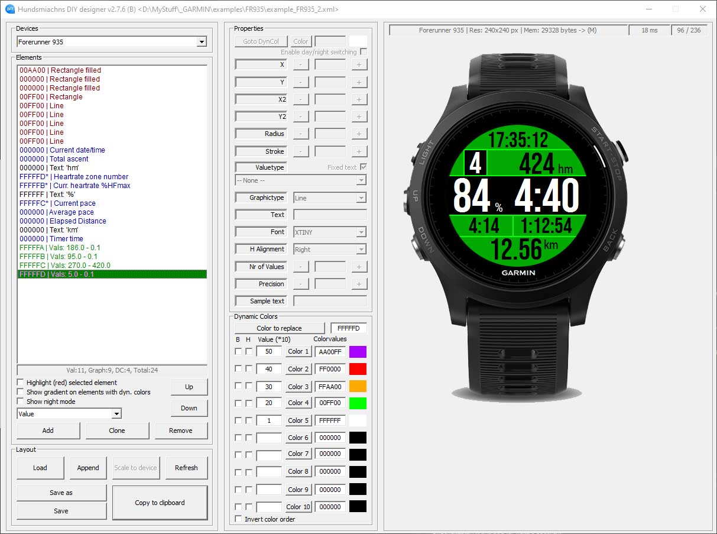Increase Nr of Values with the plus stepper
The image size is (717, 534).
pyautogui.click(x=359, y=266)
